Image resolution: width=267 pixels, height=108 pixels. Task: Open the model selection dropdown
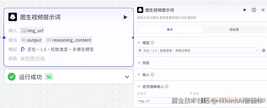point(198,50)
